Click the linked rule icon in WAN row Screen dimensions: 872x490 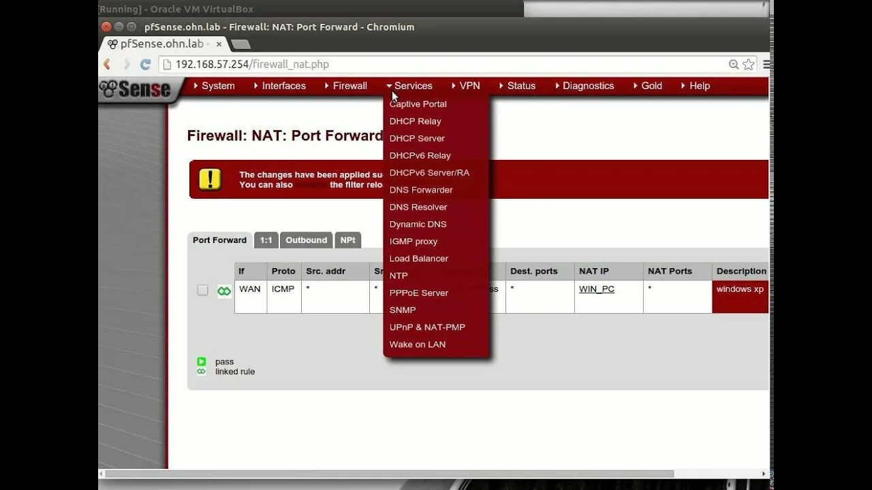[224, 291]
